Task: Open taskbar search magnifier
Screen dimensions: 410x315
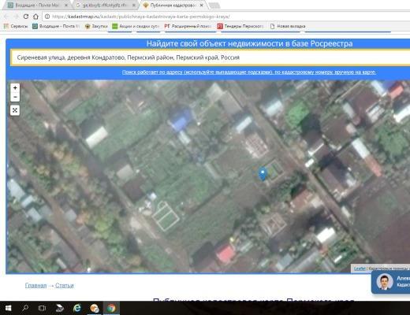Action: click(25, 308)
